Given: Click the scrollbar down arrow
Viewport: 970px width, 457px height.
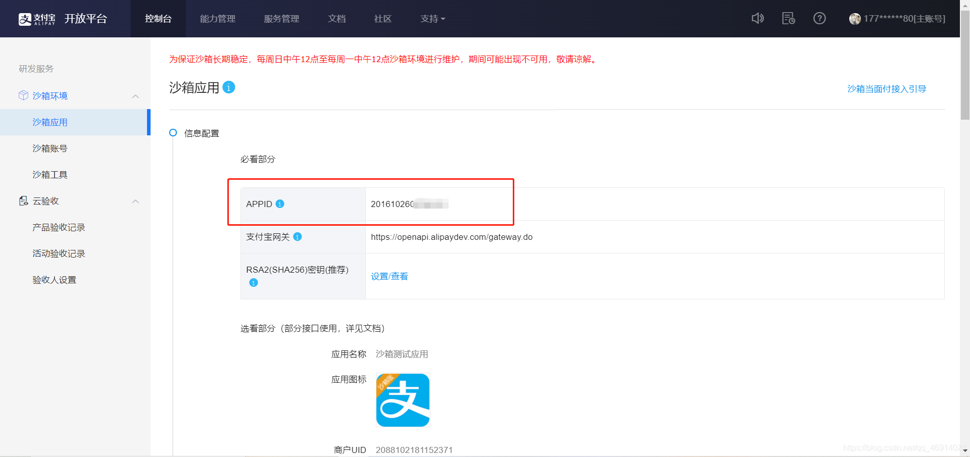Looking at the screenshot, I should pos(965,450).
